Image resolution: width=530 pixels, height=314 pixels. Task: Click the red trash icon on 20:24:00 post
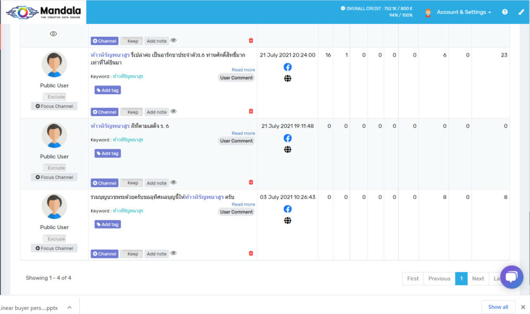[251, 111]
